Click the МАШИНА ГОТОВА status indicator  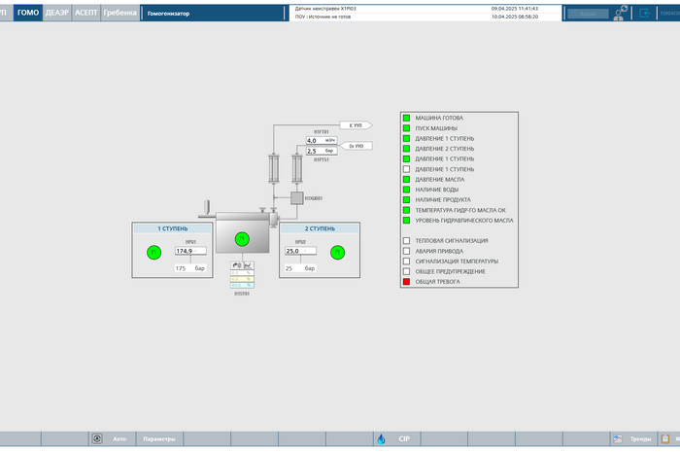[406, 118]
